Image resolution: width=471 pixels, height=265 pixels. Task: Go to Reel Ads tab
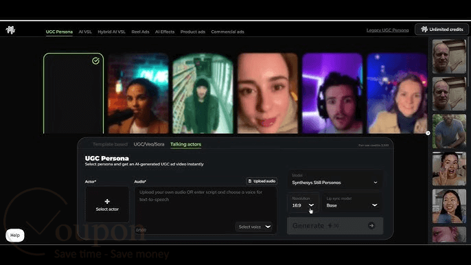pyautogui.click(x=140, y=32)
